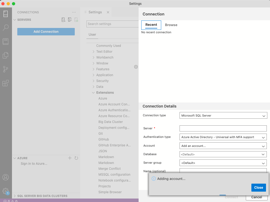Open the Source Control view

(x=6, y=69)
